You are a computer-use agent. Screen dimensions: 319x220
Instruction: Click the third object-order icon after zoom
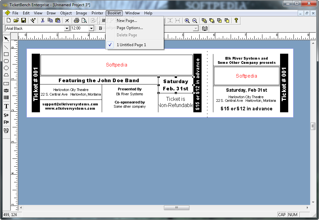coord(219,20)
